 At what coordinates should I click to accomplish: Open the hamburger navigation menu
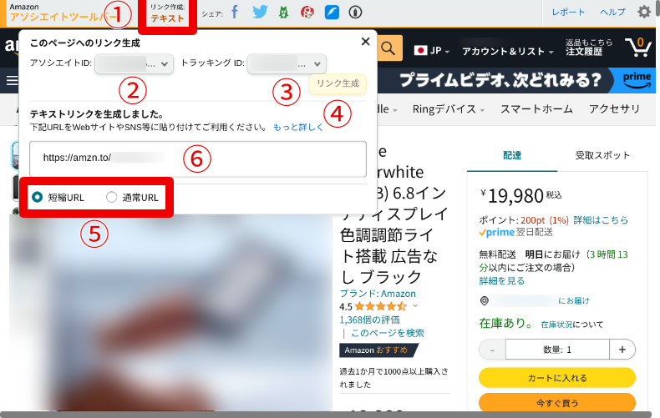(12, 80)
